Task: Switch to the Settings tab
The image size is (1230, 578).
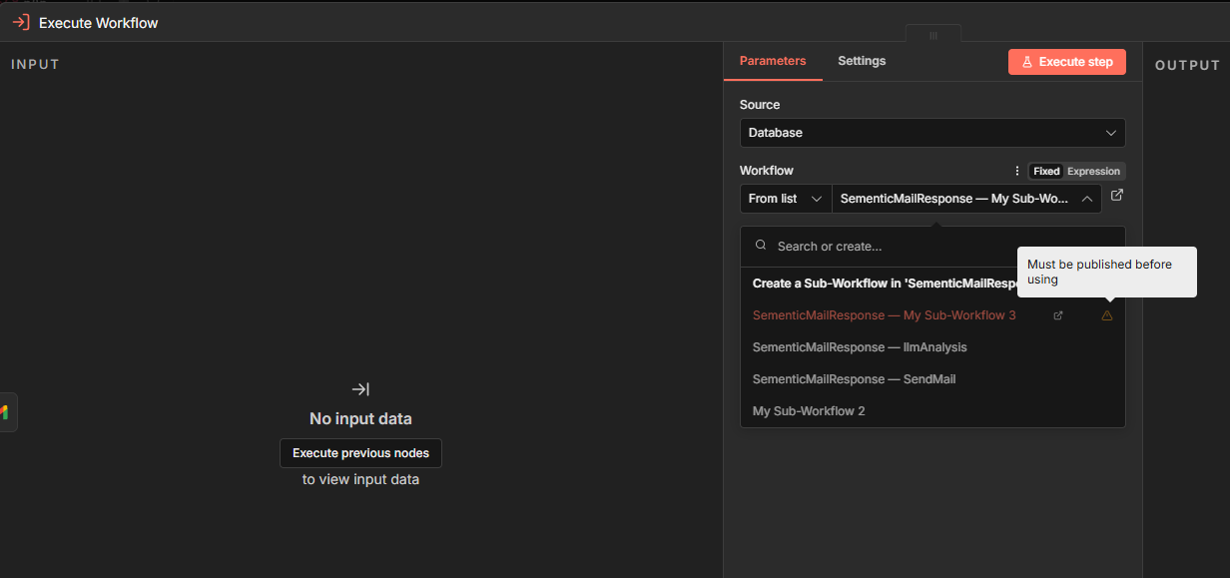Action: [x=862, y=61]
